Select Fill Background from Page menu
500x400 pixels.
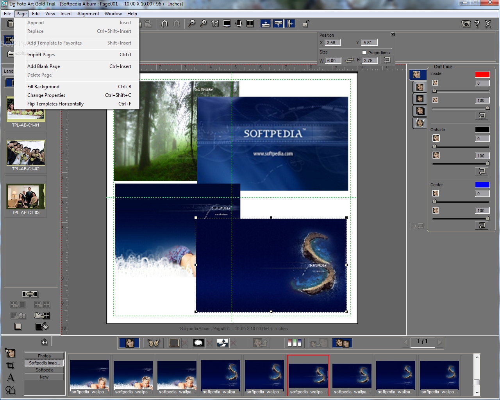pyautogui.click(x=77, y=87)
